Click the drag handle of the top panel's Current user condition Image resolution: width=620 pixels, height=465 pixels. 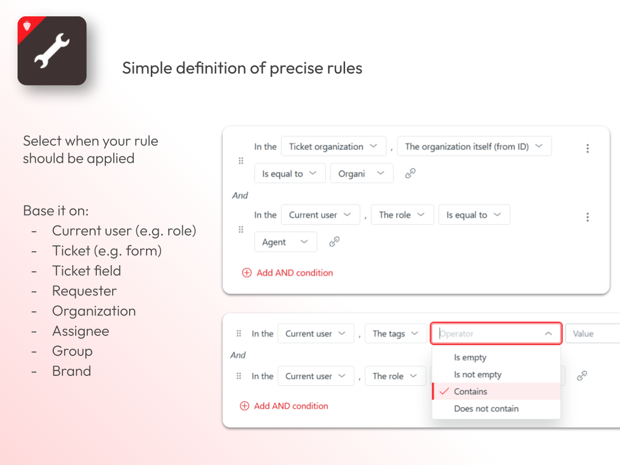coord(240,229)
